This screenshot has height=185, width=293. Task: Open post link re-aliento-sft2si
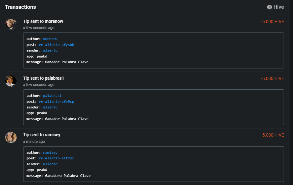pos(56,158)
